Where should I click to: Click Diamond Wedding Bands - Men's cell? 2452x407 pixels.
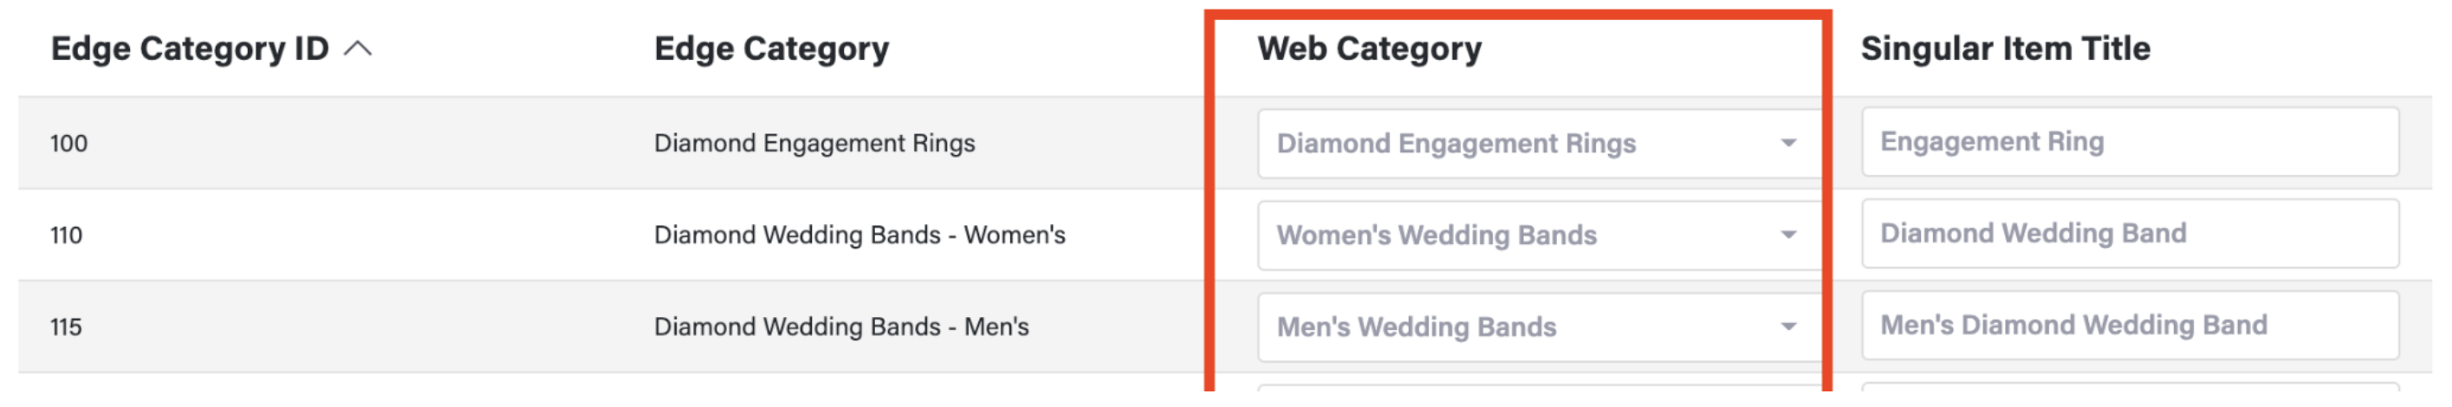click(x=840, y=327)
